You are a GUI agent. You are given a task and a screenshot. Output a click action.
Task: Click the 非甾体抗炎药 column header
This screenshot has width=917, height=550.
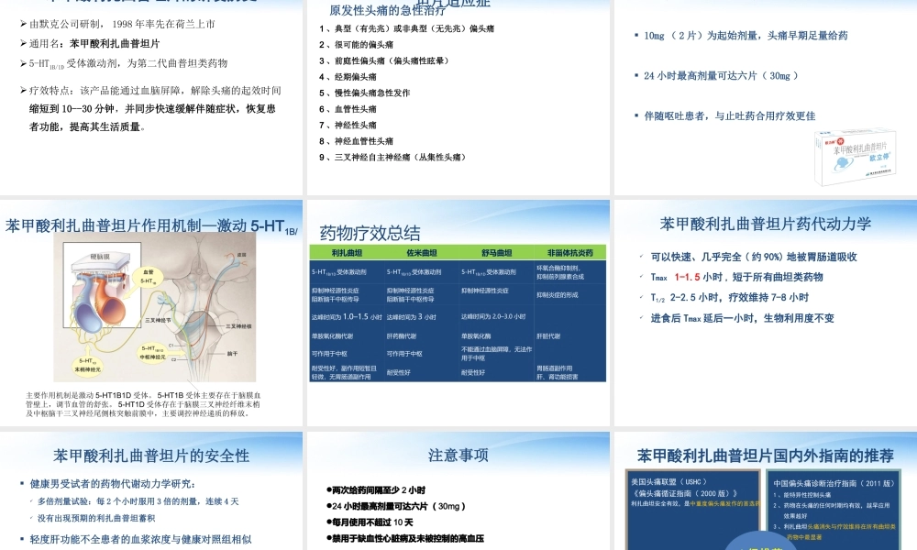pyautogui.click(x=569, y=252)
